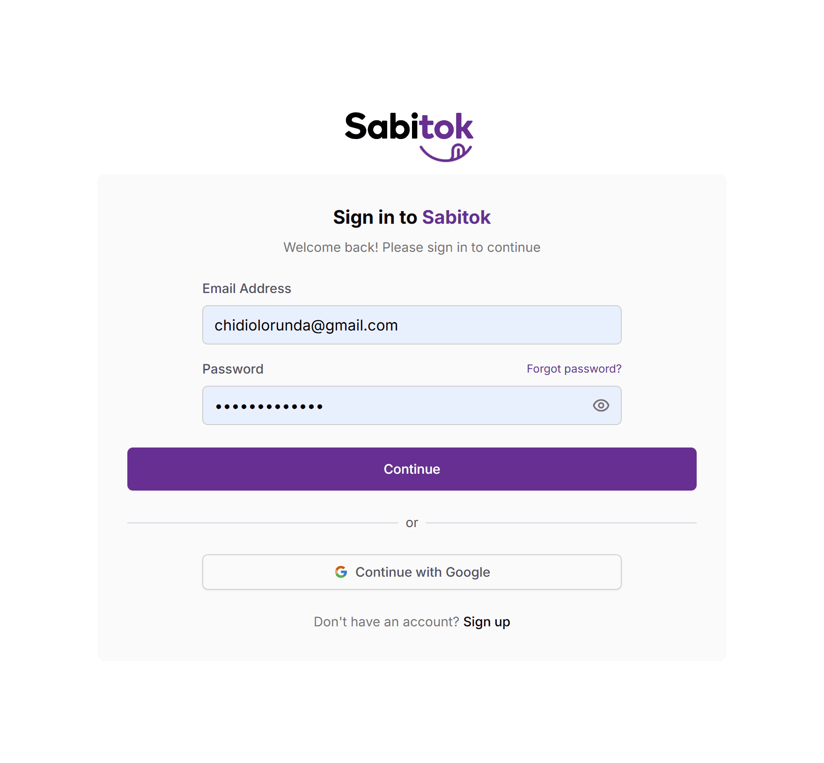Click the Email Address field label
Screen dimensions: 824x763
[247, 288]
